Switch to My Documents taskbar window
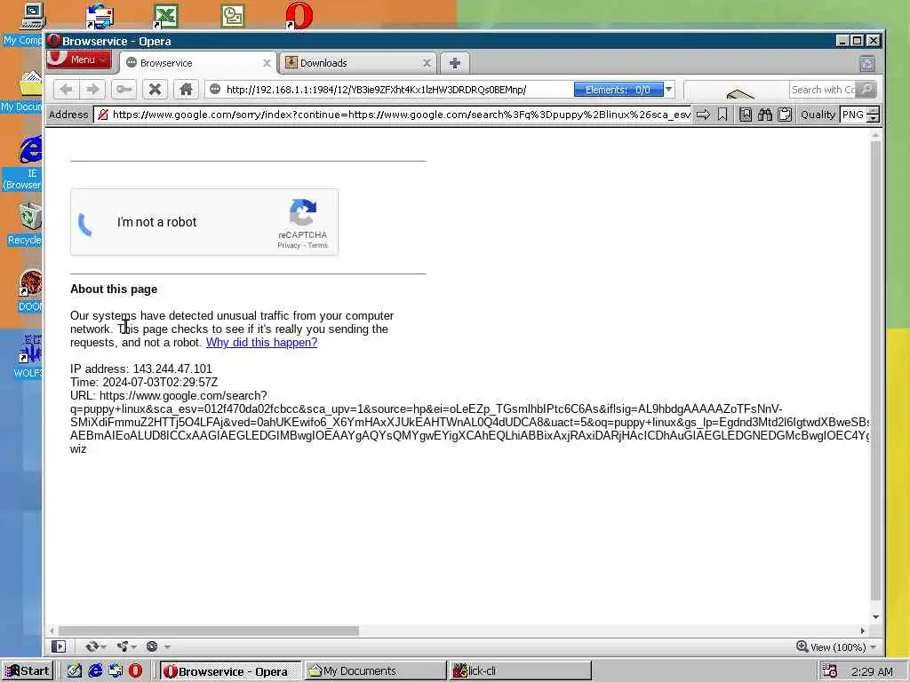 pyautogui.click(x=376, y=671)
